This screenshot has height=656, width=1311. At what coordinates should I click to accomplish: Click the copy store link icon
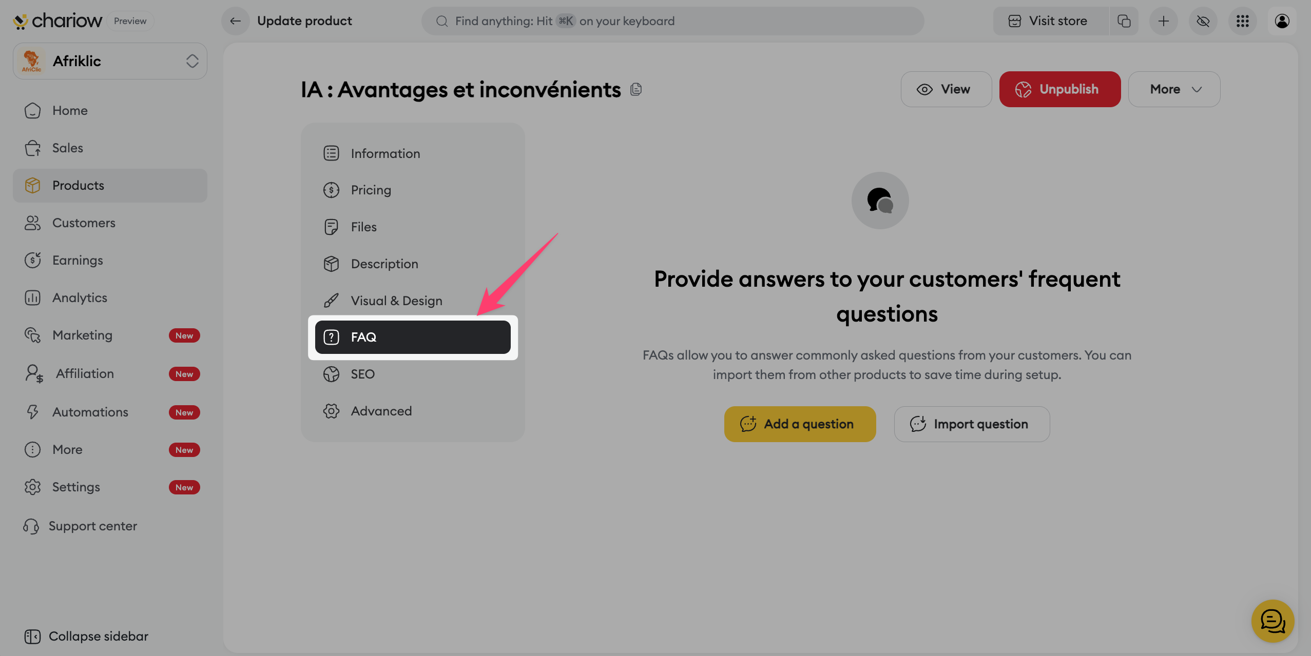click(1124, 21)
